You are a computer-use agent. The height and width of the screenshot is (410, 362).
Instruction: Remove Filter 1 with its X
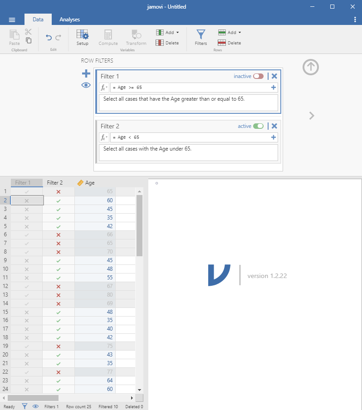274,76
